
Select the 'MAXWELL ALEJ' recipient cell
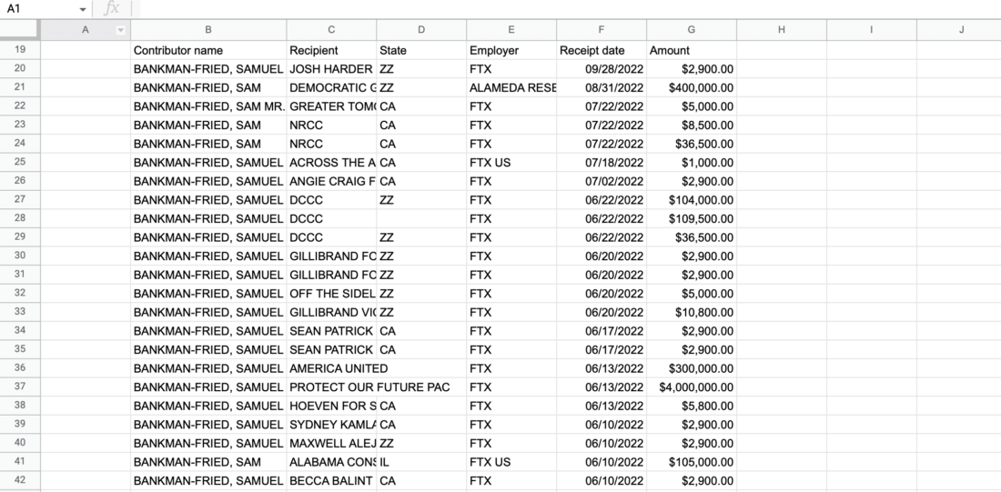click(331, 443)
